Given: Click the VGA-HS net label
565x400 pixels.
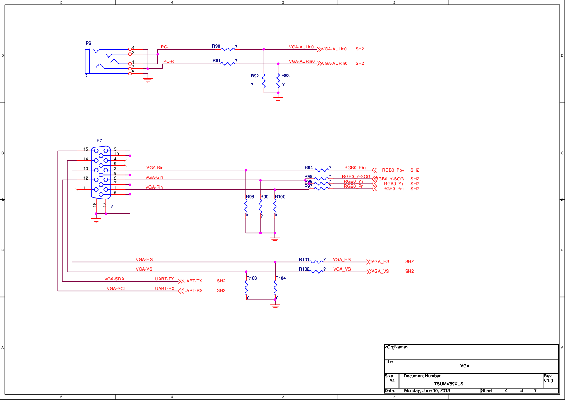Looking at the screenshot, I should (x=144, y=260).
